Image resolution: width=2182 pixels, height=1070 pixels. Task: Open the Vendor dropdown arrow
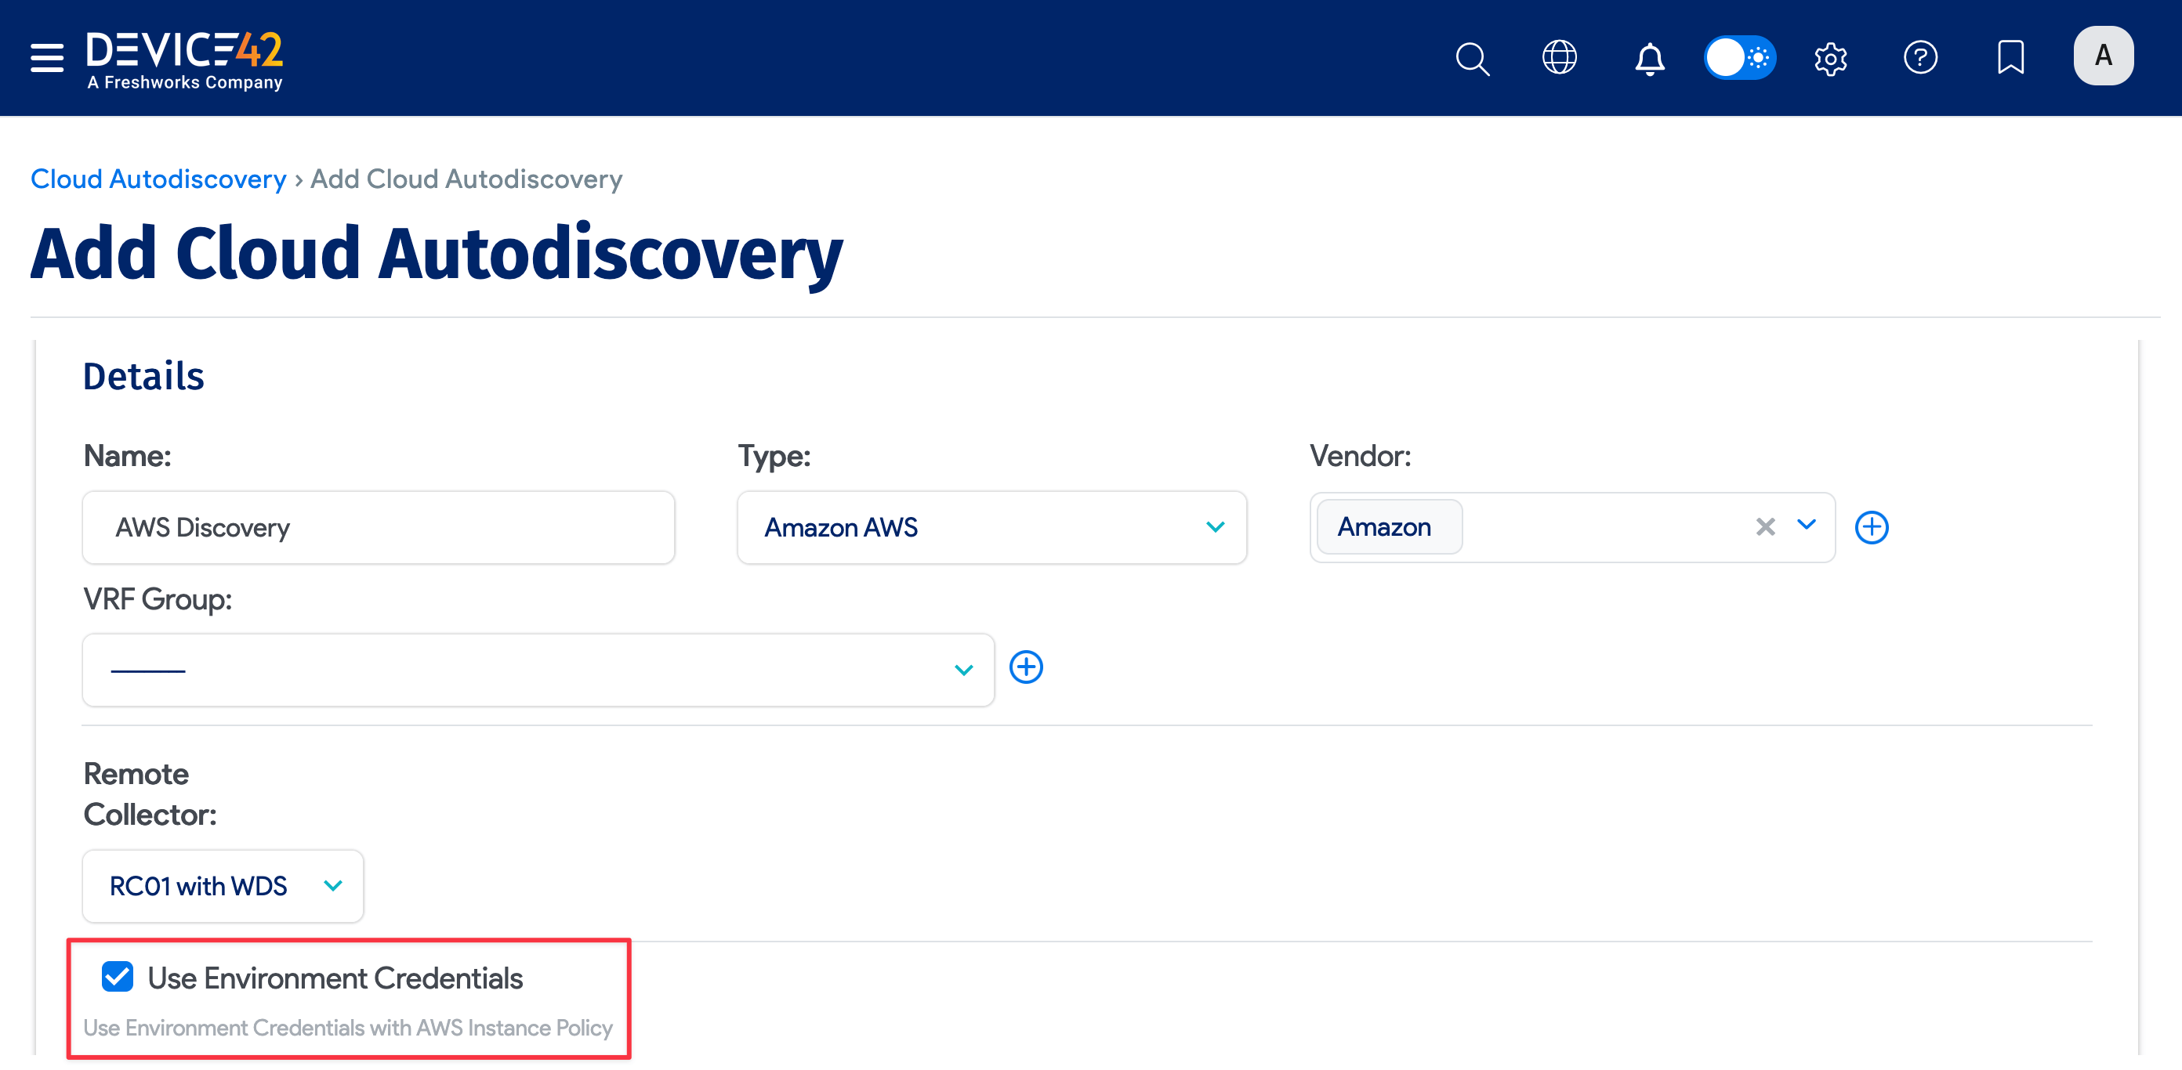tap(1807, 525)
